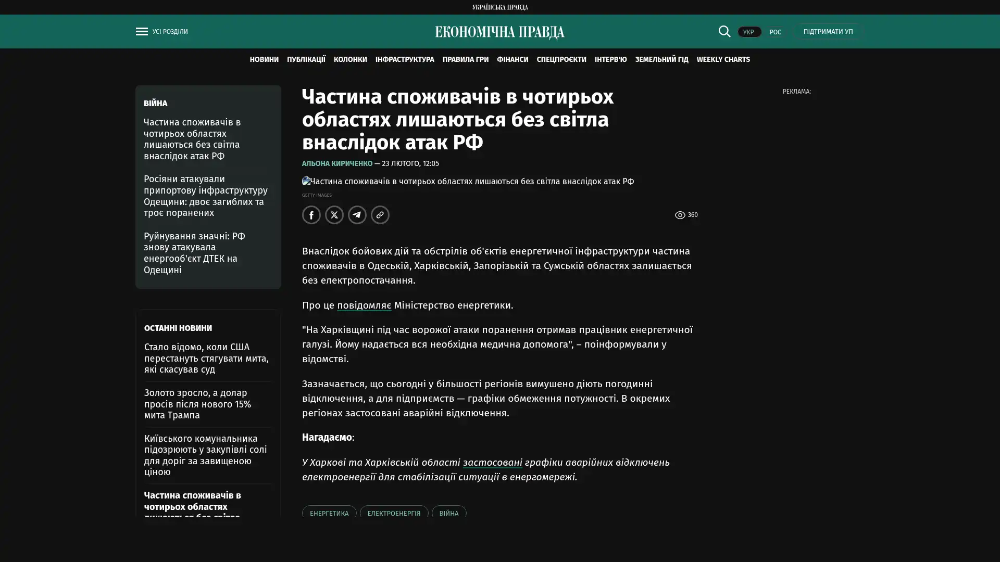Click the Українська правда top logo
This screenshot has width=1000, height=562.
(x=500, y=7)
